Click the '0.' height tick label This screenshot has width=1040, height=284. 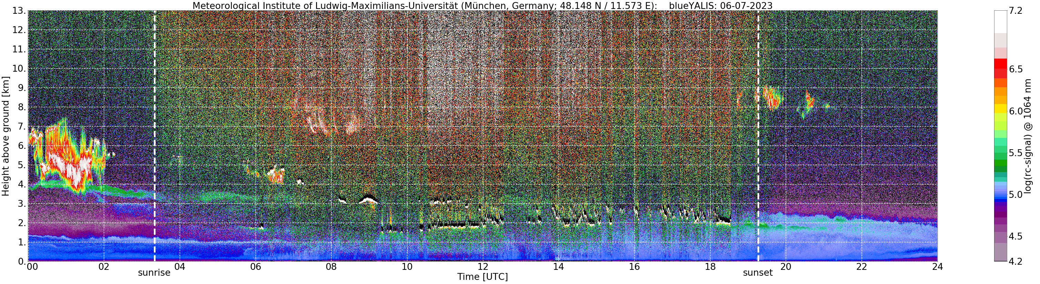[21, 261]
